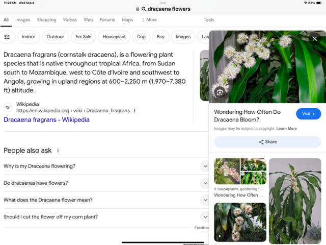This screenshot has height=245, width=326.
Task: Expand 'Do dracaenas have flowers?' question
Action: (x=204, y=183)
